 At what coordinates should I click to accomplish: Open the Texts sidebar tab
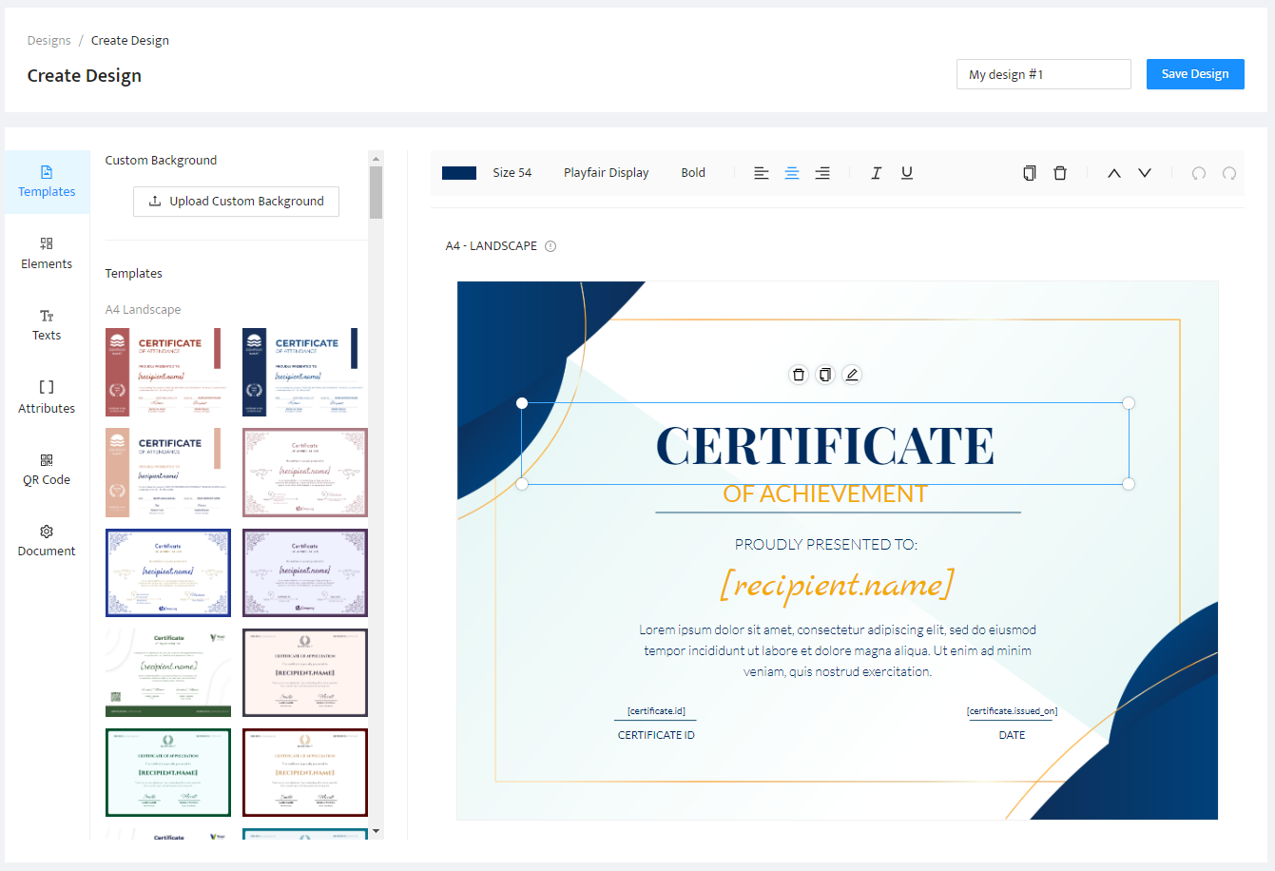click(47, 324)
